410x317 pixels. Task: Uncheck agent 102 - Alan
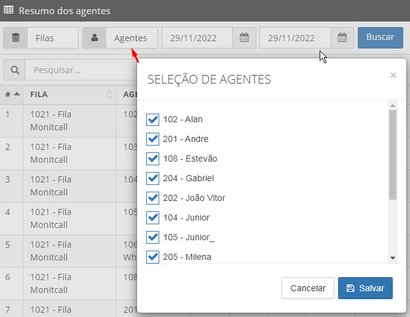click(x=152, y=120)
